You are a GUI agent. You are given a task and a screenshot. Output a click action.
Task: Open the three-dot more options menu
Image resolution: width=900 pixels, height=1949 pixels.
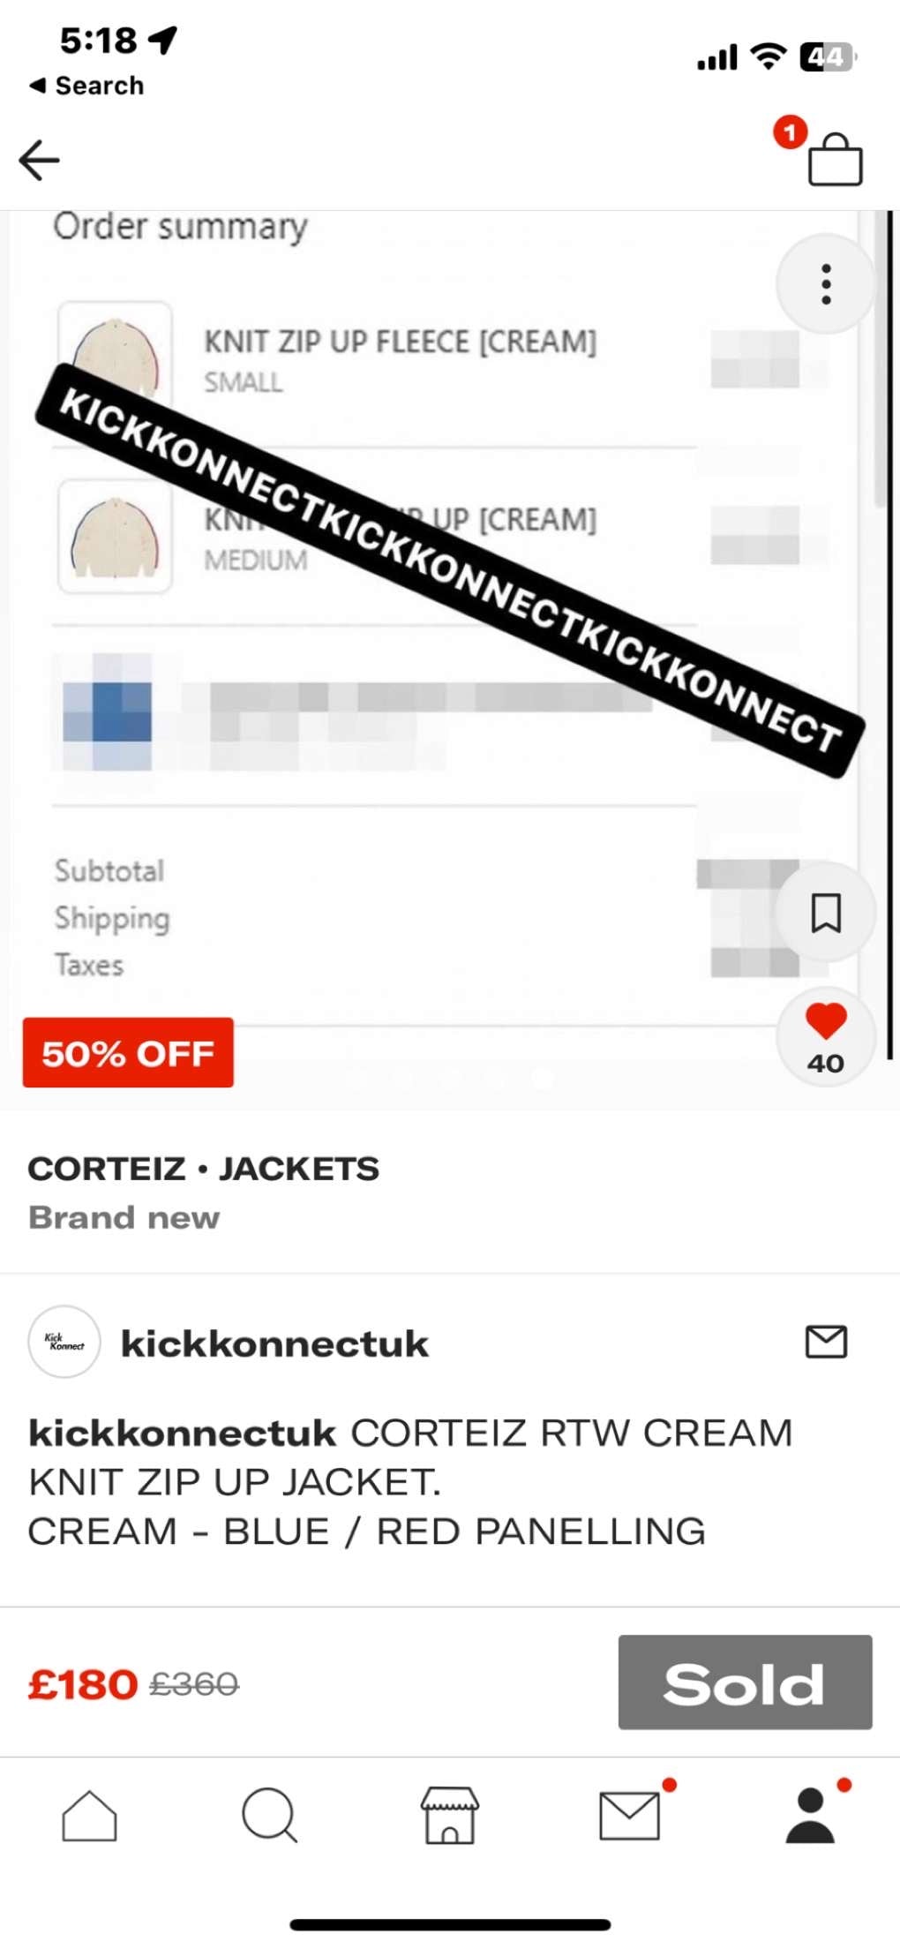[x=826, y=284]
